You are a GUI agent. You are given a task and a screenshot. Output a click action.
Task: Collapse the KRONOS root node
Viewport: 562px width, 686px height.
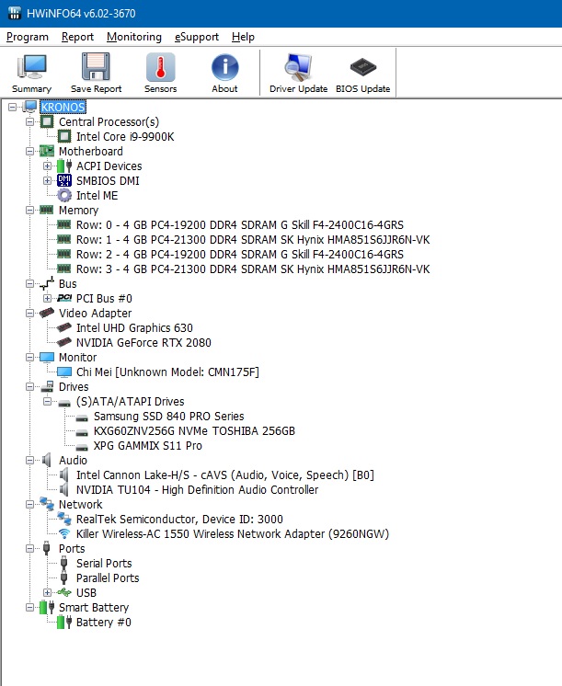(12, 107)
